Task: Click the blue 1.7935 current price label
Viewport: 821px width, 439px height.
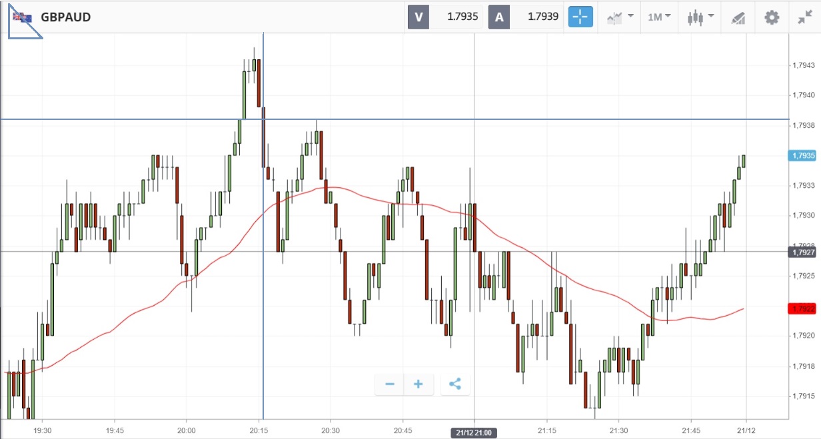Action: pyautogui.click(x=802, y=155)
